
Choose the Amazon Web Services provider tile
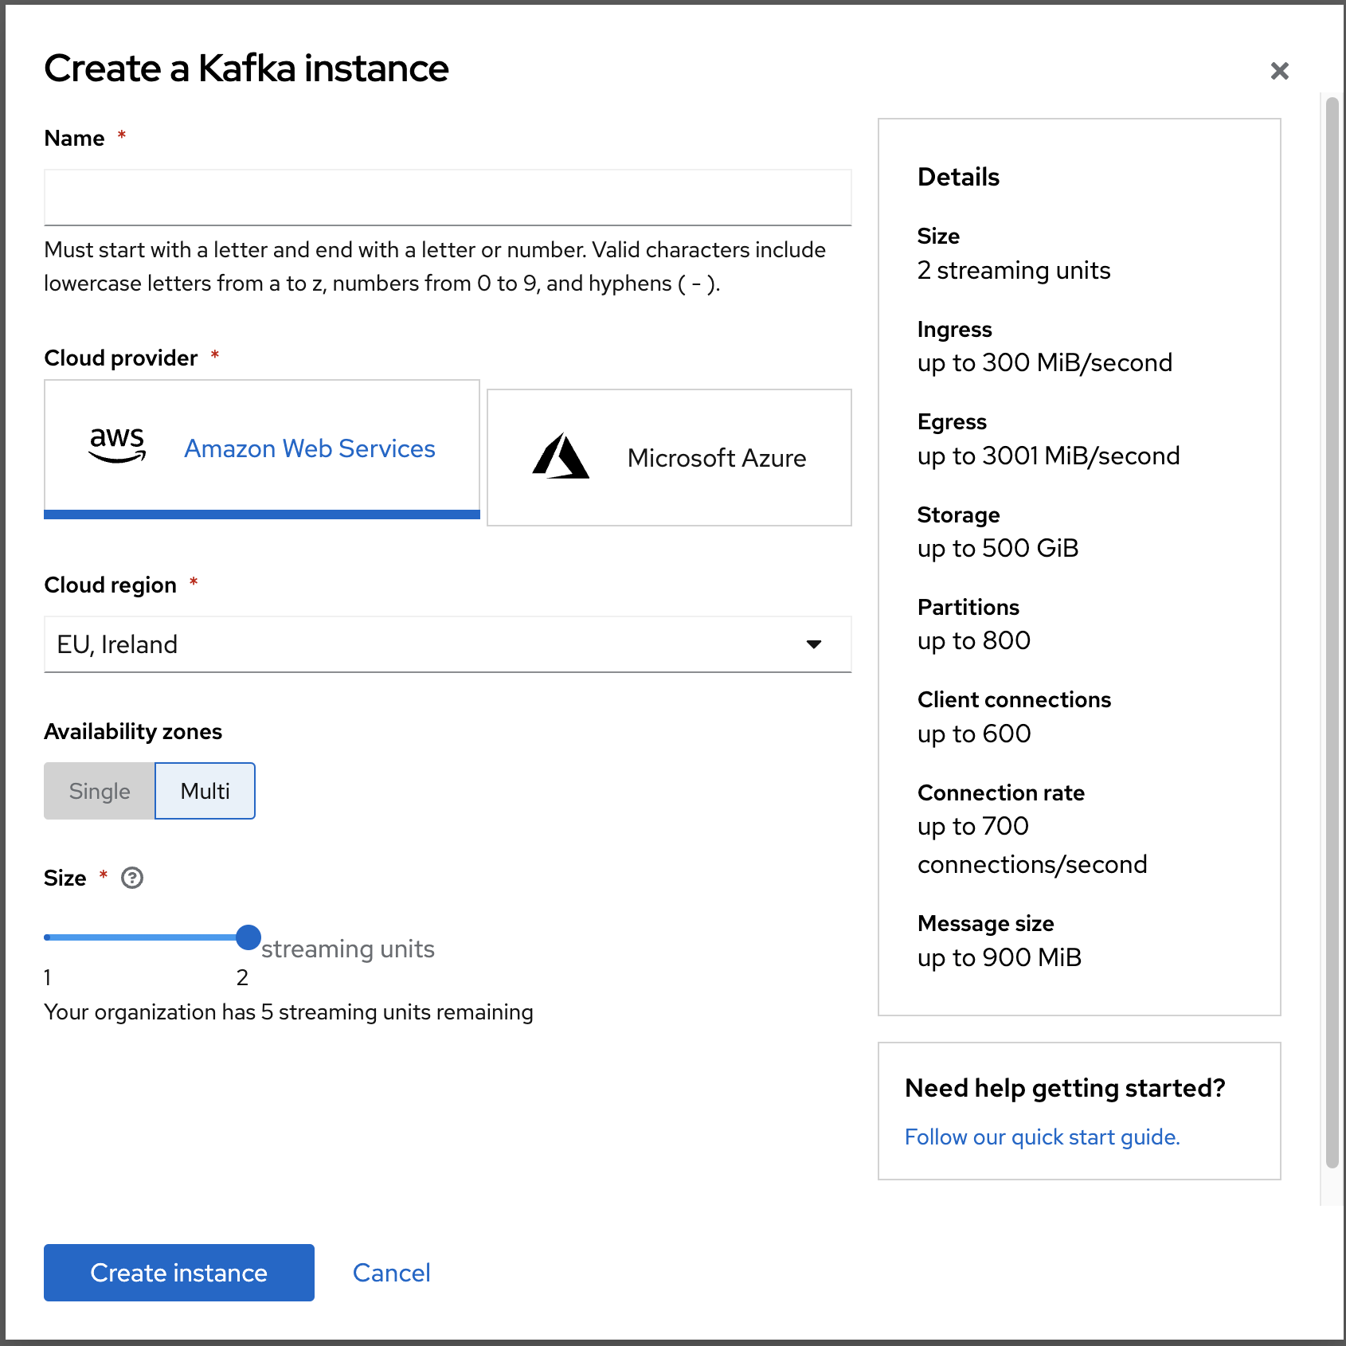pos(262,448)
